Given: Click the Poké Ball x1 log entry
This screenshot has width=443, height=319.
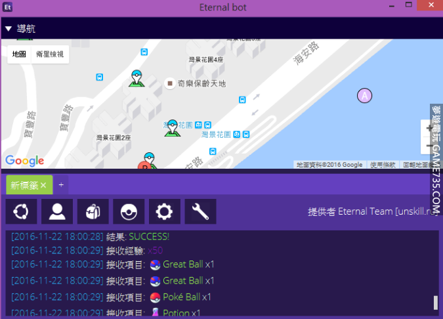Looking at the screenshot, I should click(112, 297).
